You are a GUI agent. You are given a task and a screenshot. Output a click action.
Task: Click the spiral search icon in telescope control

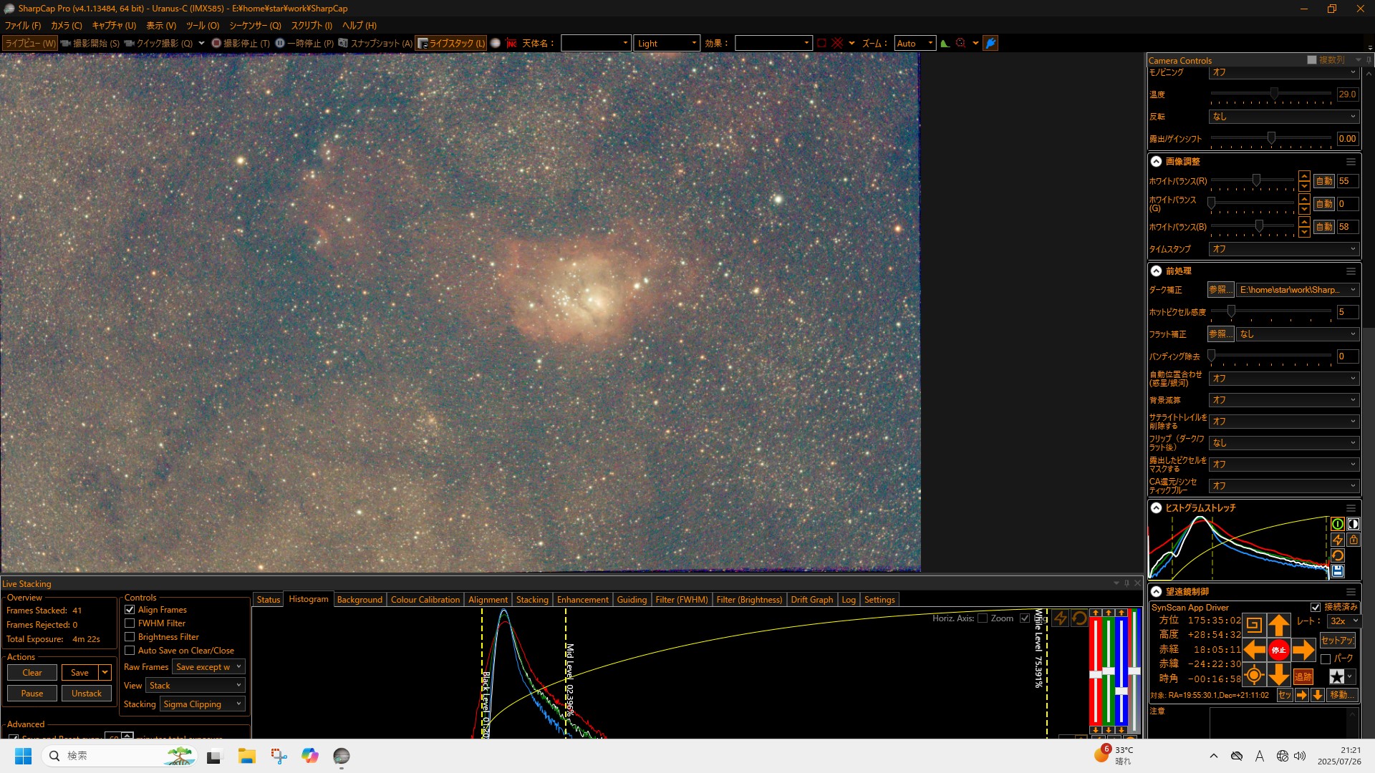point(1253,625)
